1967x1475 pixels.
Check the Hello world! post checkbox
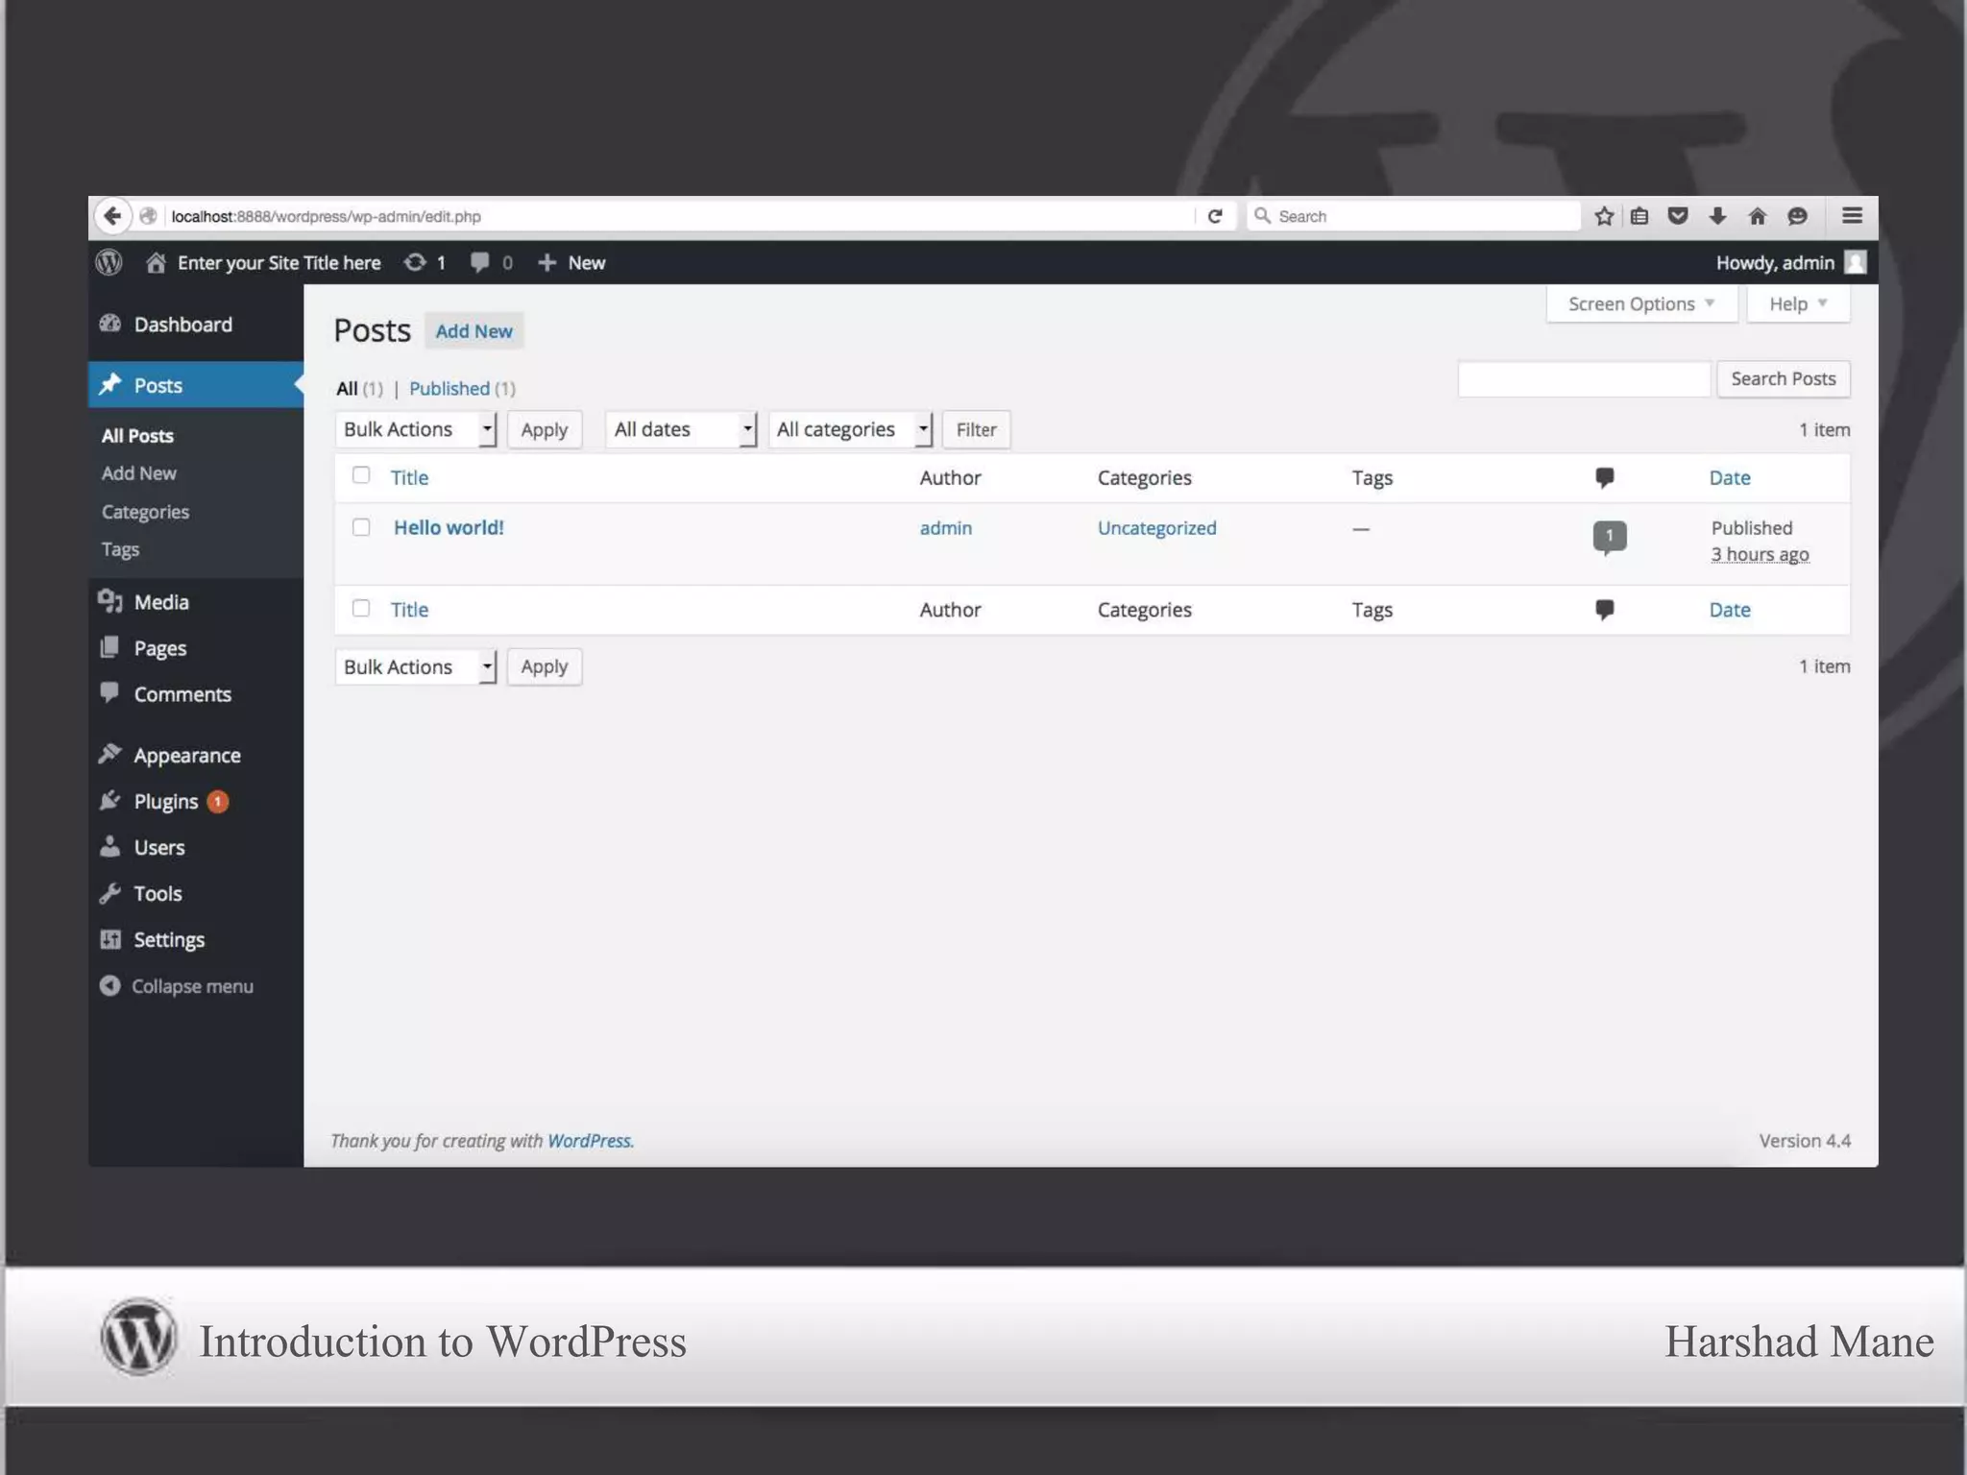coord(361,527)
